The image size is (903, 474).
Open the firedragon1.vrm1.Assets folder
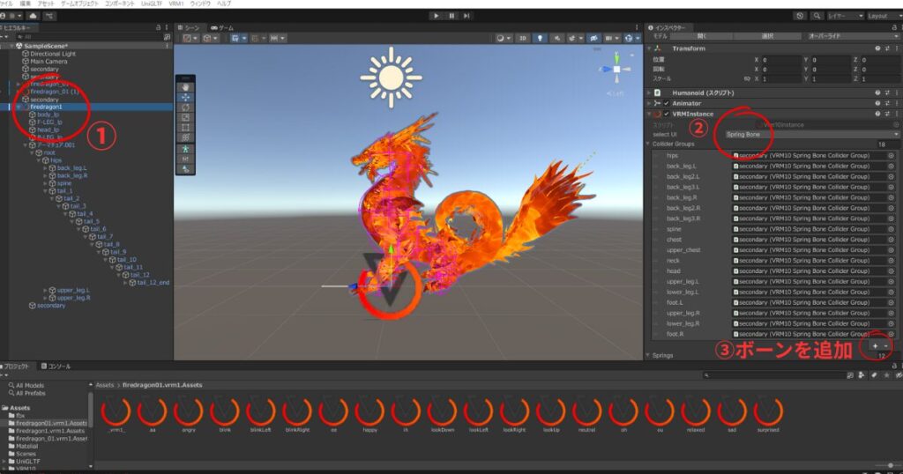point(49,431)
